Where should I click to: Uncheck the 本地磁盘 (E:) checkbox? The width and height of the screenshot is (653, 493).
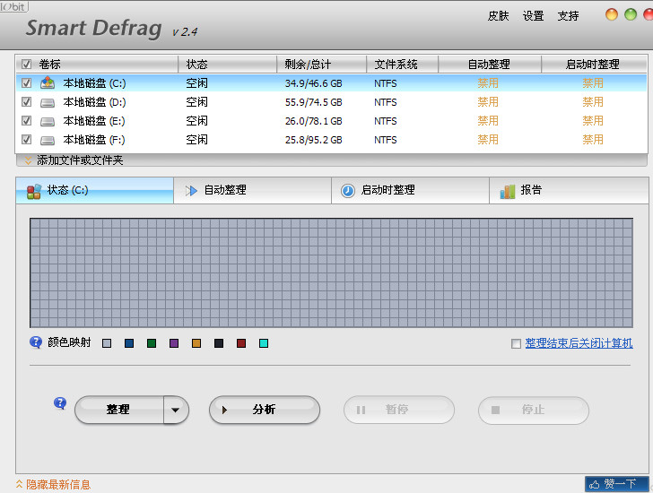(x=26, y=121)
